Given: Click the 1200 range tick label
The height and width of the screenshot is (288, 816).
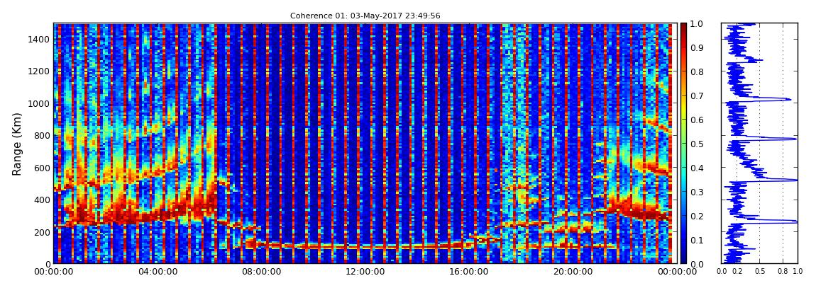Looking at the screenshot, I should [40, 71].
